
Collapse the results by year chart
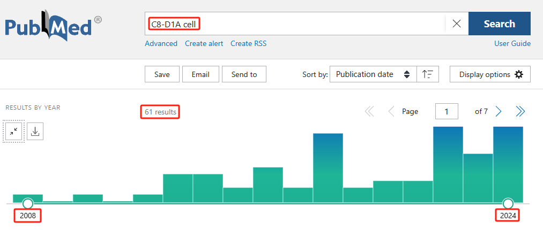[x=14, y=131]
